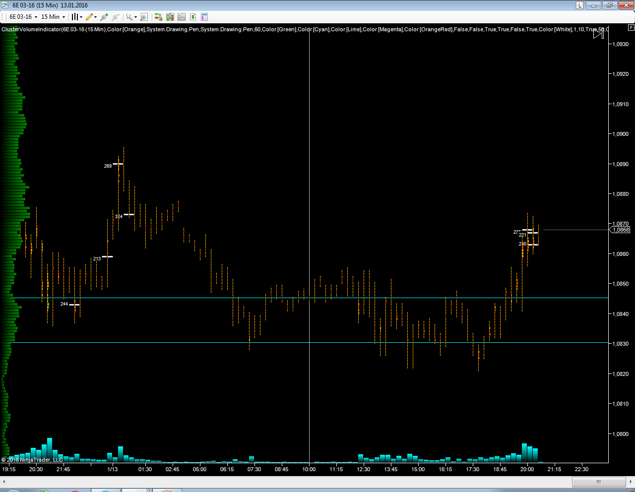This screenshot has width=635, height=492.
Task: Open the 6E 03-16 instrument dropdown
Action: pos(23,17)
